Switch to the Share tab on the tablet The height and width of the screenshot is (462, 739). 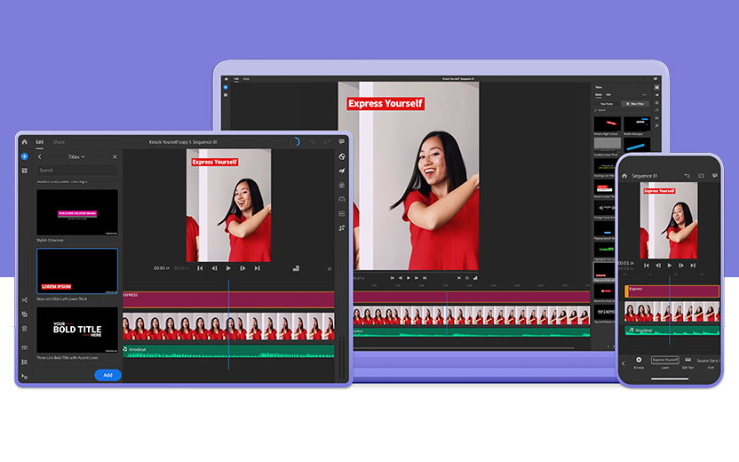(59, 142)
